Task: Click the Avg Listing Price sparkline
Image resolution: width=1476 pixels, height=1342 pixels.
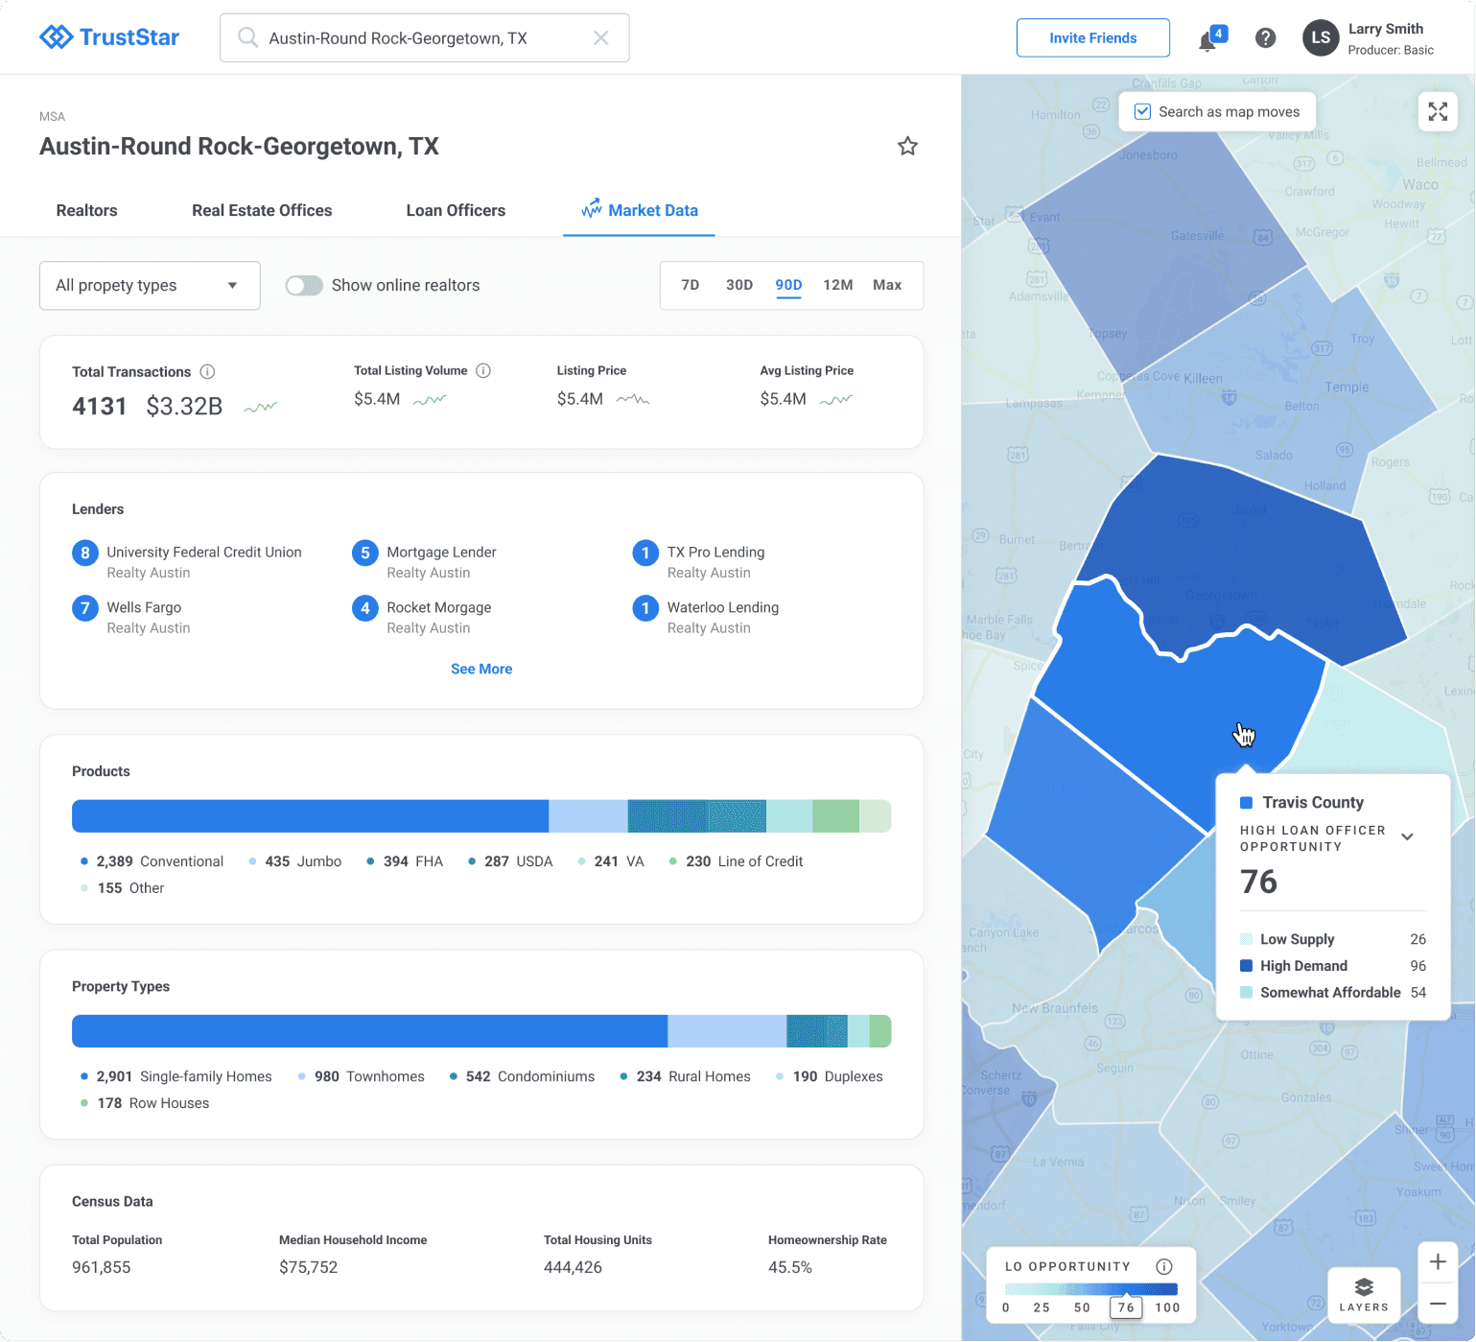Action: pyautogui.click(x=836, y=399)
